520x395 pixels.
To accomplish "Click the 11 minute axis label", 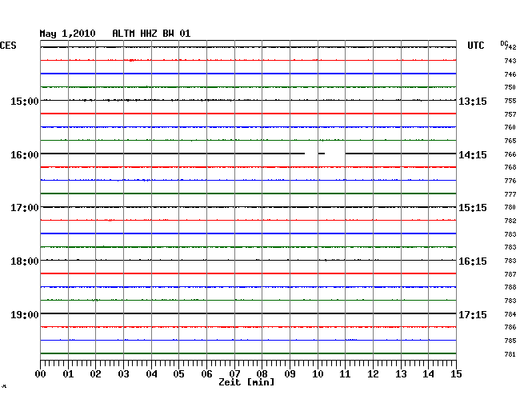I will point(345,374).
